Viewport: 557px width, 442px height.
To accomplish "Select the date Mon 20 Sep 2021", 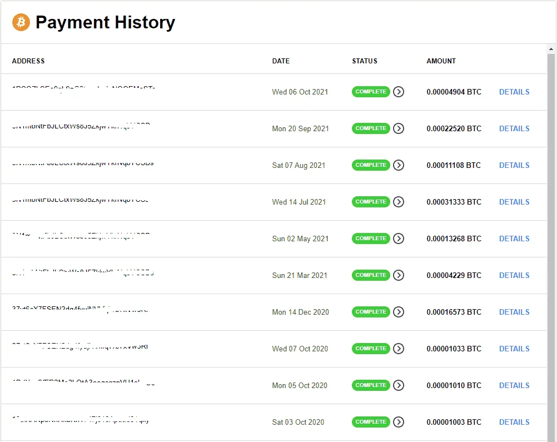I will (x=300, y=128).
